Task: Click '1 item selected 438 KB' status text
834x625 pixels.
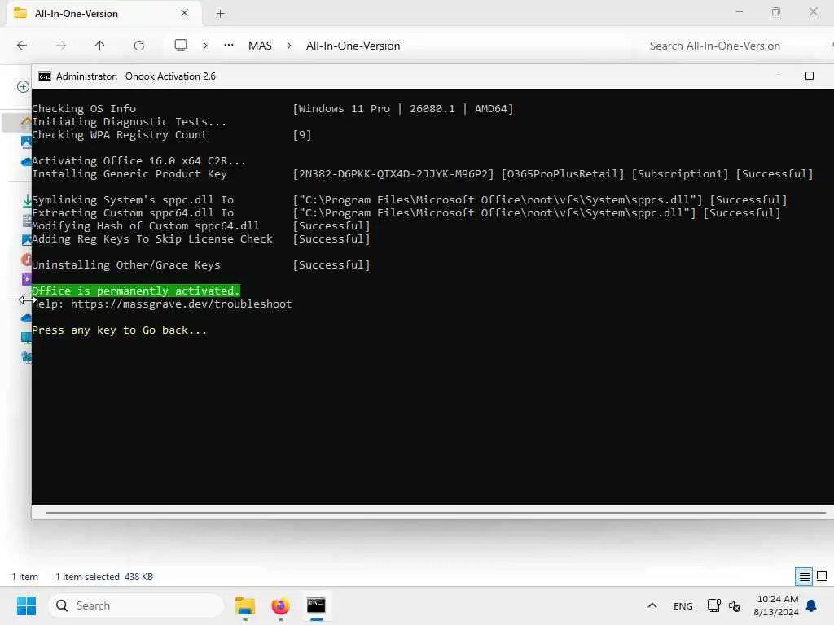Action: [104, 577]
